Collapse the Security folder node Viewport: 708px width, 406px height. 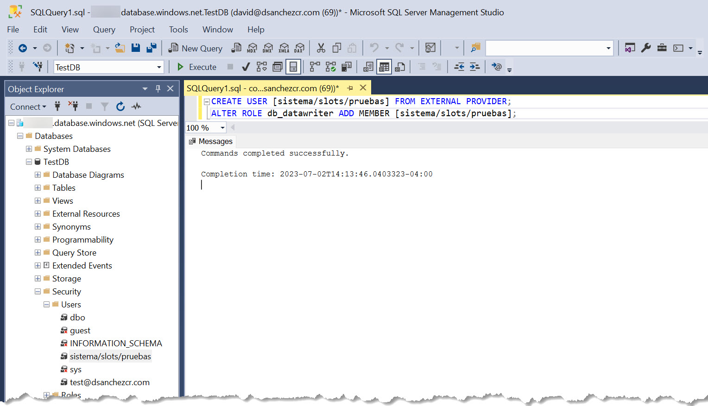[38, 292]
